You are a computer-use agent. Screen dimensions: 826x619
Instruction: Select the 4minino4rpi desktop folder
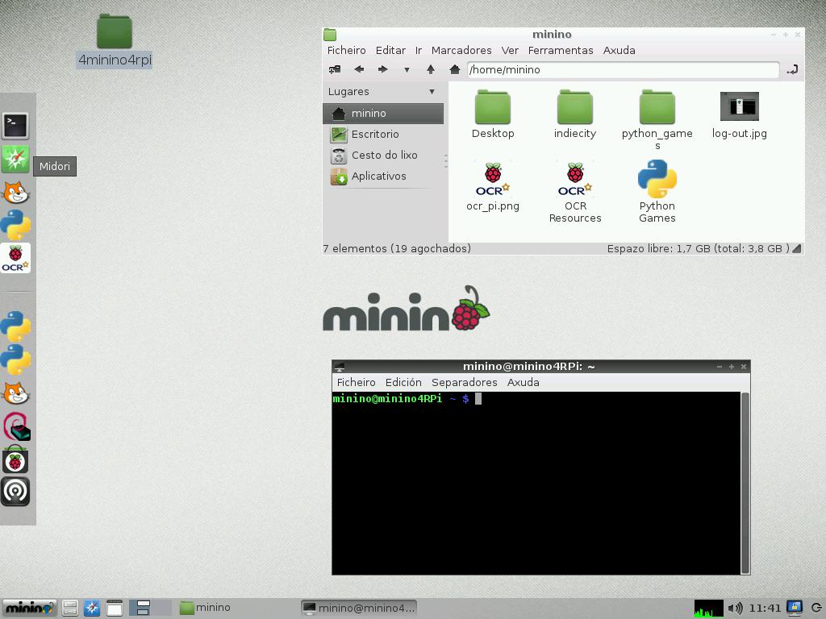point(115,41)
